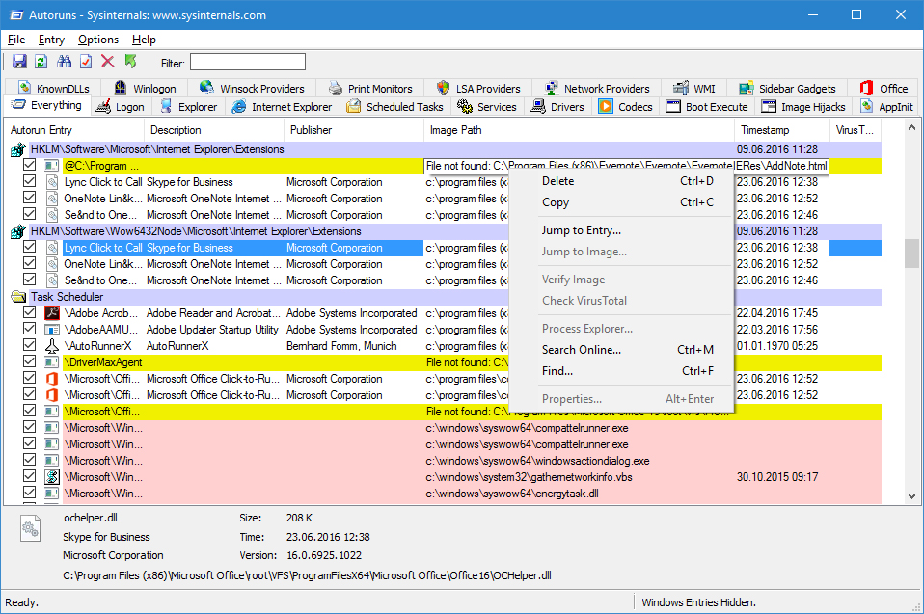Screen dimensions: 924x614
Task: Sort by Publisher column header
Action: (354, 130)
